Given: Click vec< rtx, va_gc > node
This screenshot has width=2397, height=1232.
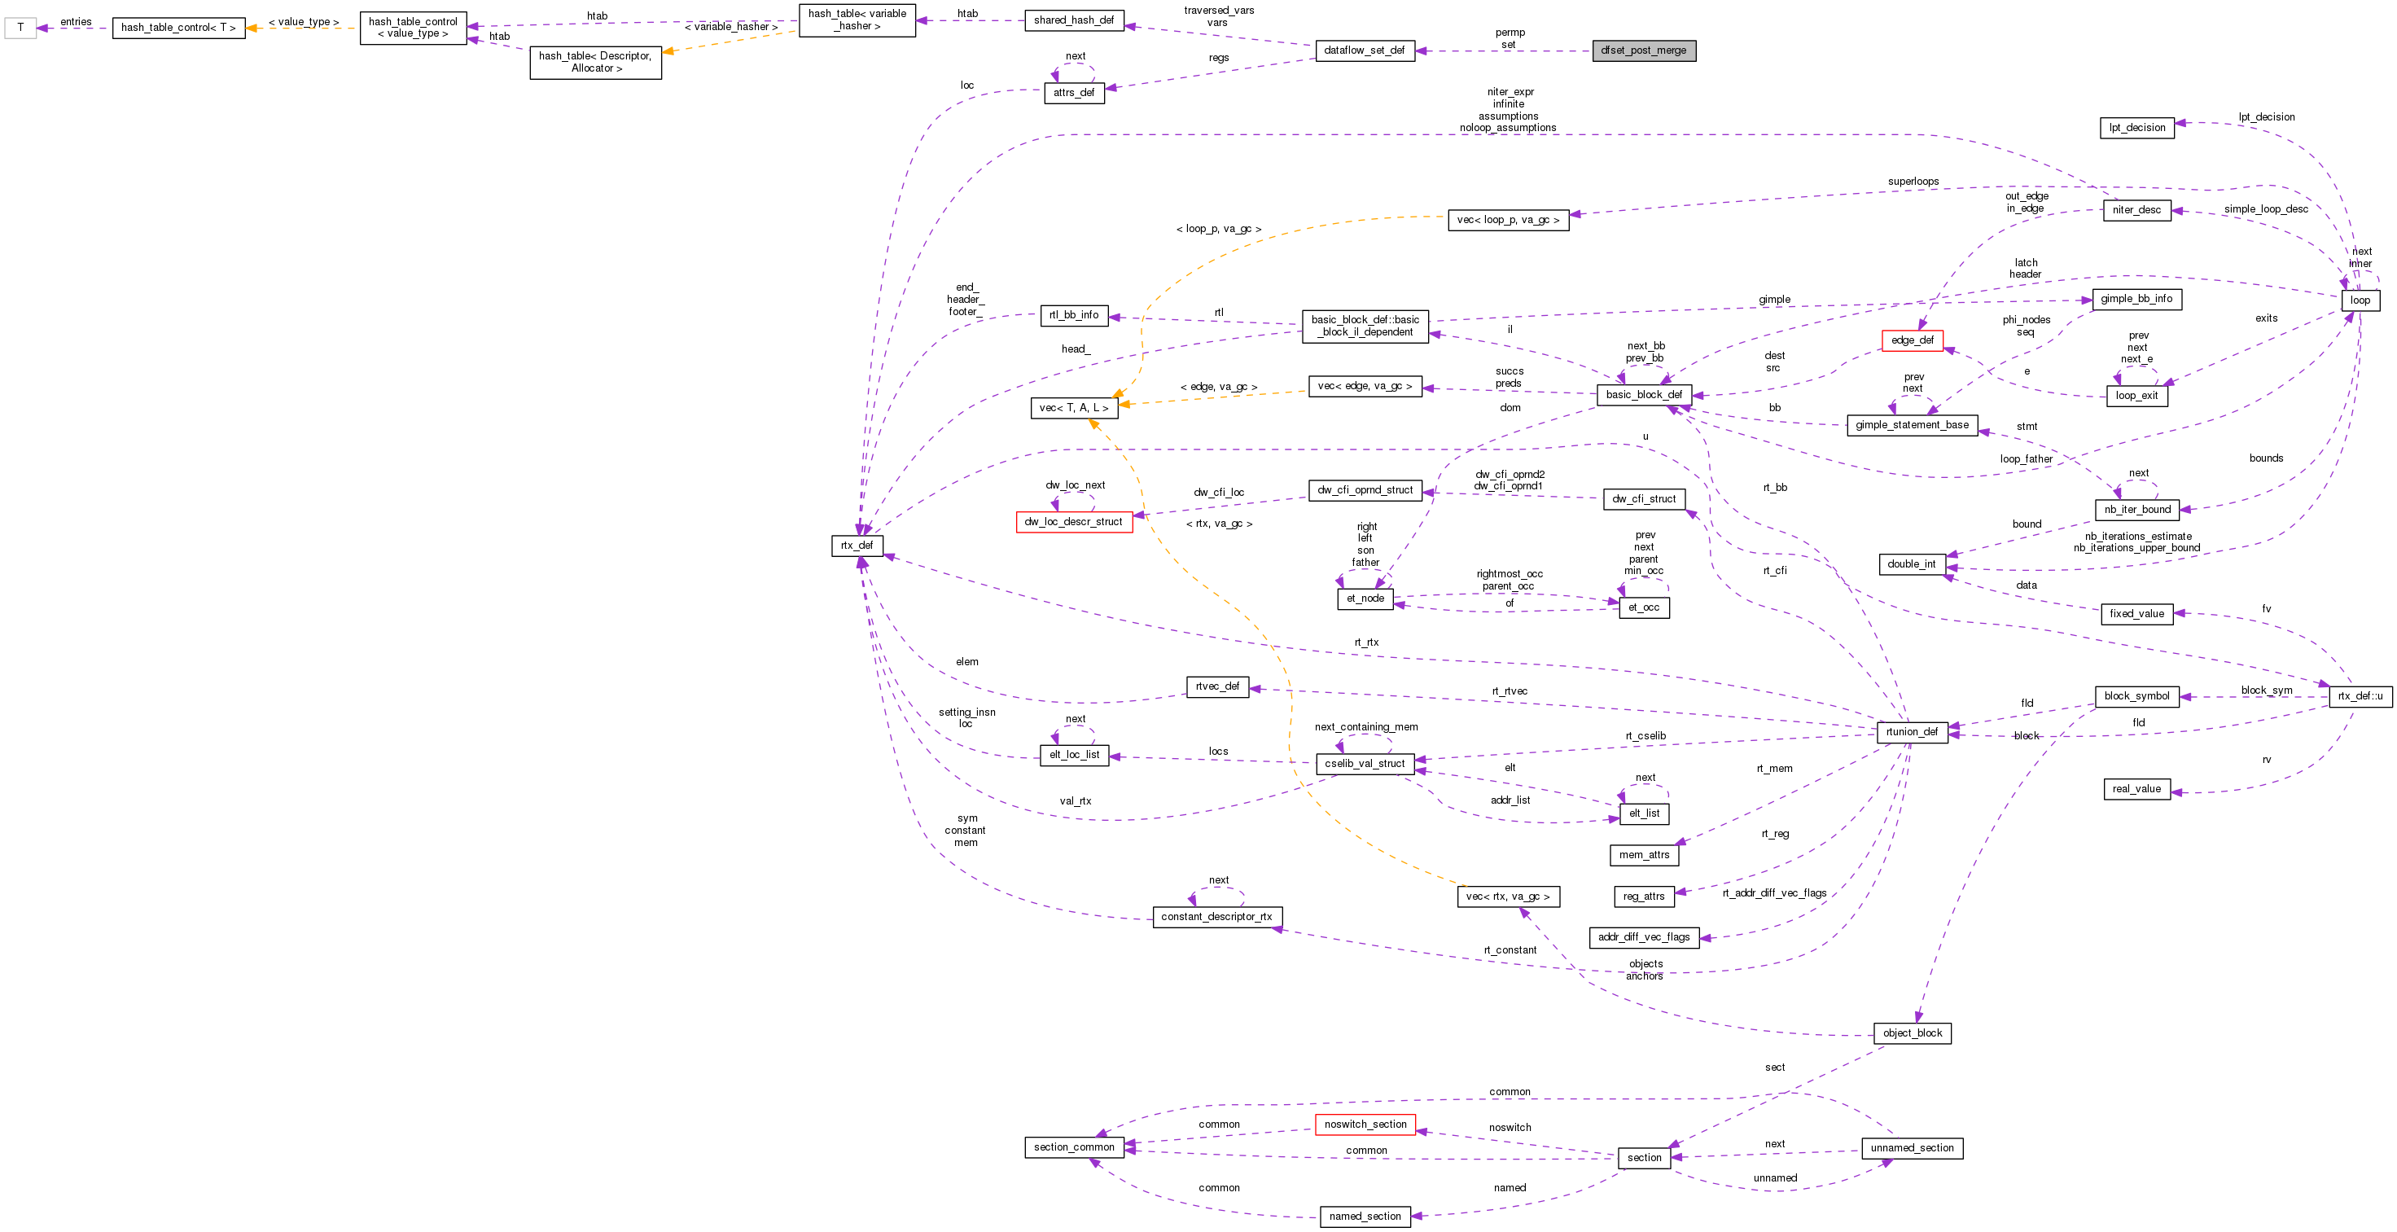Looking at the screenshot, I should [x=1507, y=897].
